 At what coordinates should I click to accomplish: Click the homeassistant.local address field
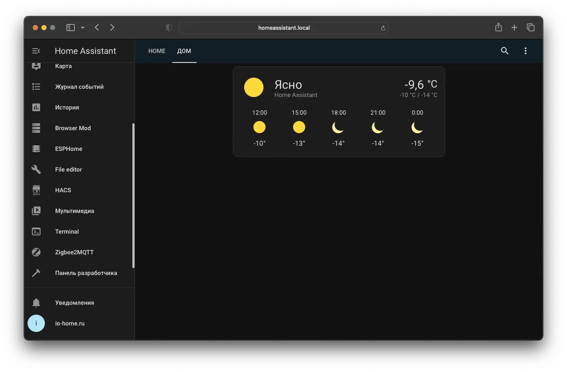pos(284,28)
